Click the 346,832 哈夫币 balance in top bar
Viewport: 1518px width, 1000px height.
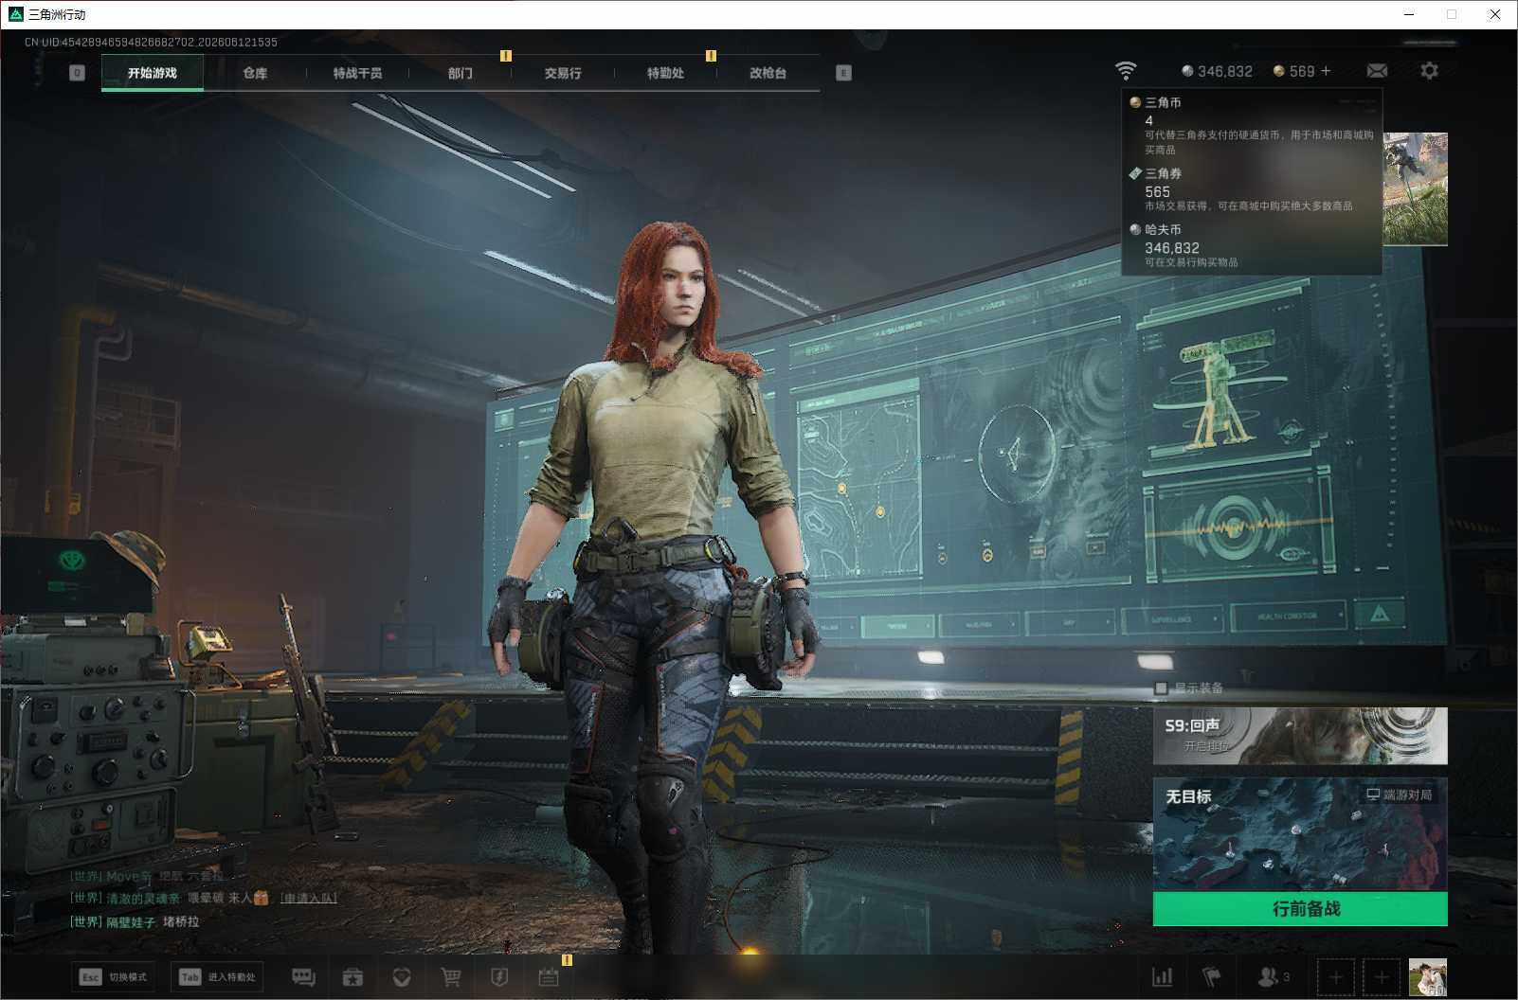click(x=1218, y=71)
